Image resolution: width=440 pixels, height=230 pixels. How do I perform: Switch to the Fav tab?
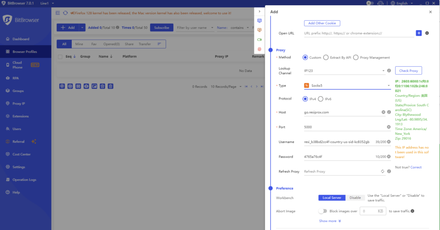[94, 44]
